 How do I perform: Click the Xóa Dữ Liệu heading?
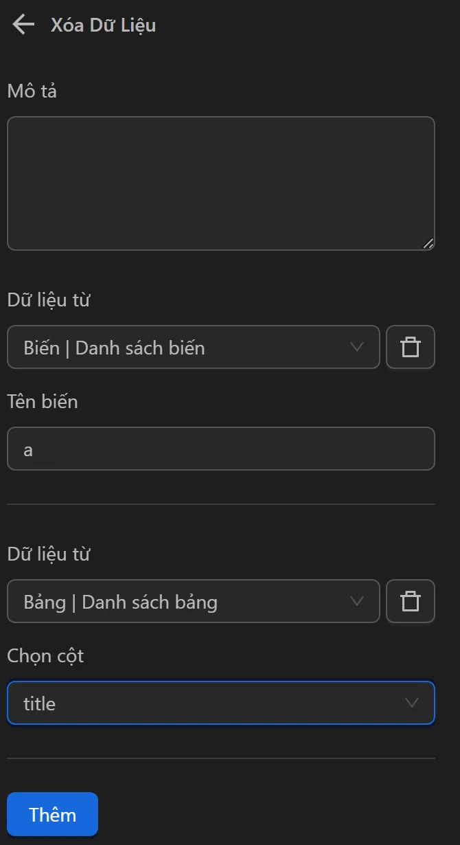[102, 25]
